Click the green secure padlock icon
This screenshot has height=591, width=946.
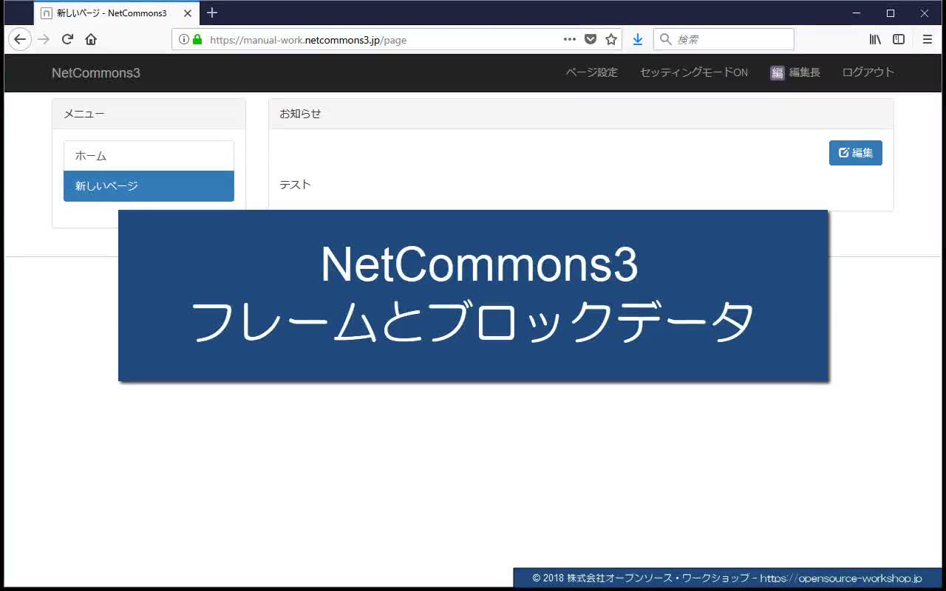pos(197,39)
